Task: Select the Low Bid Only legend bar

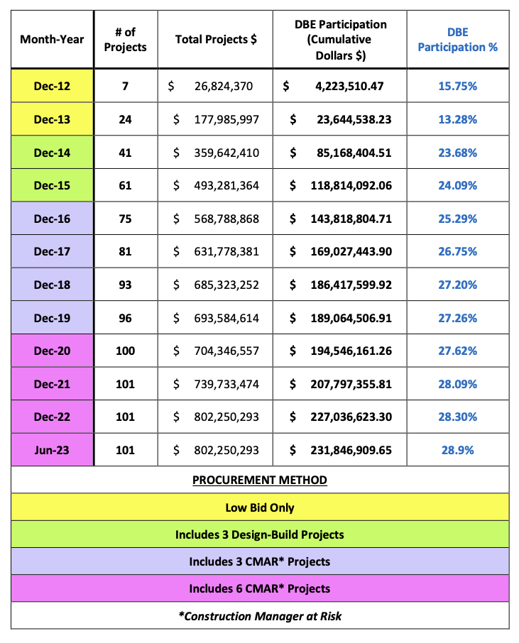Action: (x=260, y=507)
